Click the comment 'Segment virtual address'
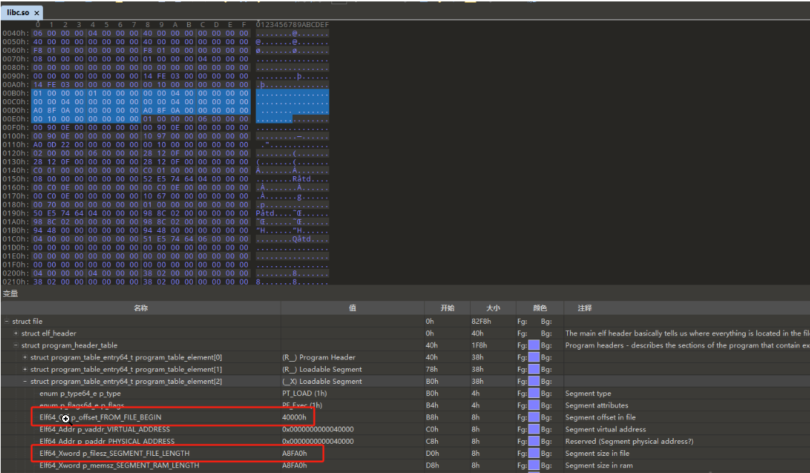 (x=606, y=429)
